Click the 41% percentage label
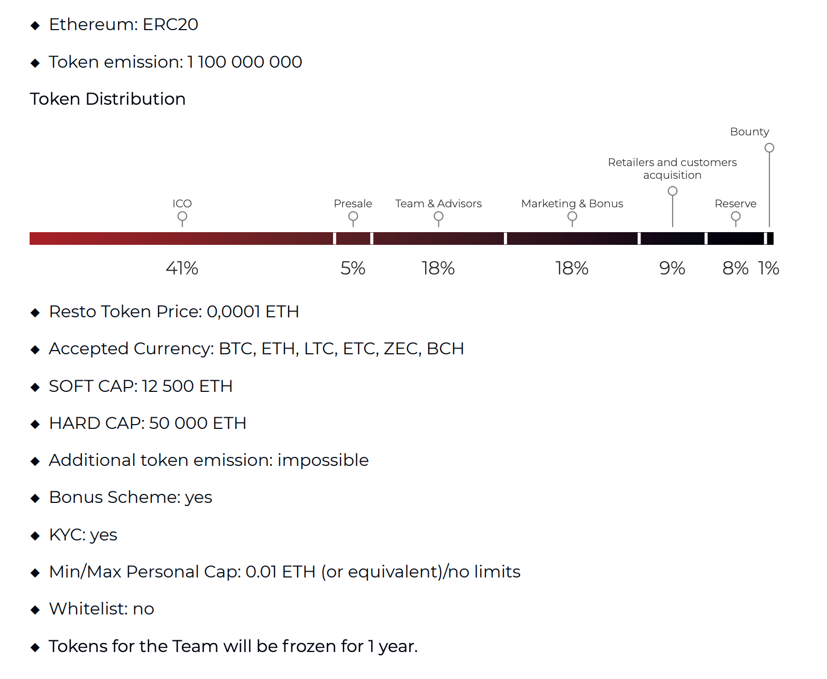 pos(182,269)
